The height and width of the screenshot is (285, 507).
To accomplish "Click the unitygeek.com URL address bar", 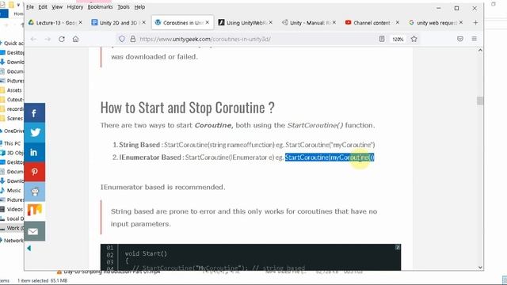I will coord(205,39).
